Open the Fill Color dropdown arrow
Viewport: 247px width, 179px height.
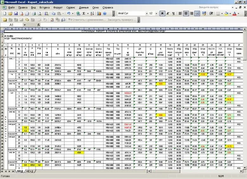[x=230, y=14]
